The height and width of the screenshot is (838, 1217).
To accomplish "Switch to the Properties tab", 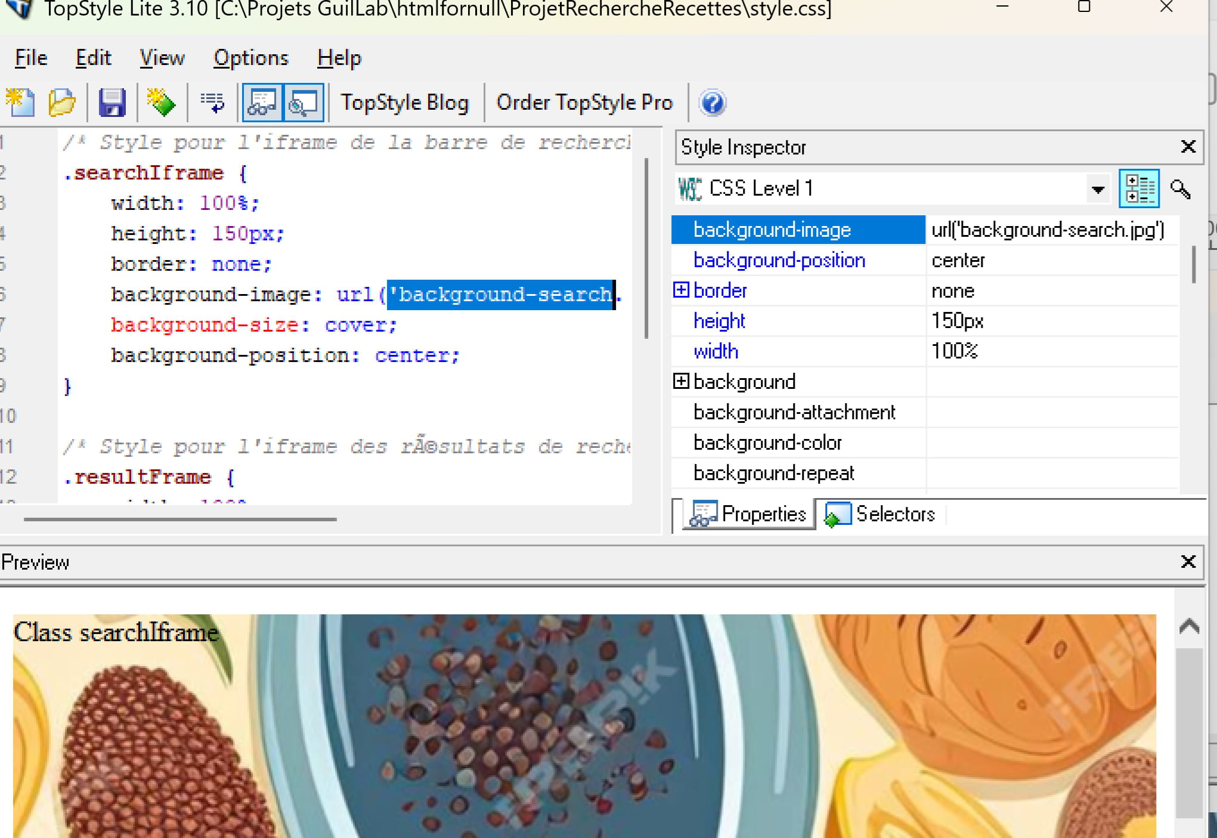I will coord(748,514).
